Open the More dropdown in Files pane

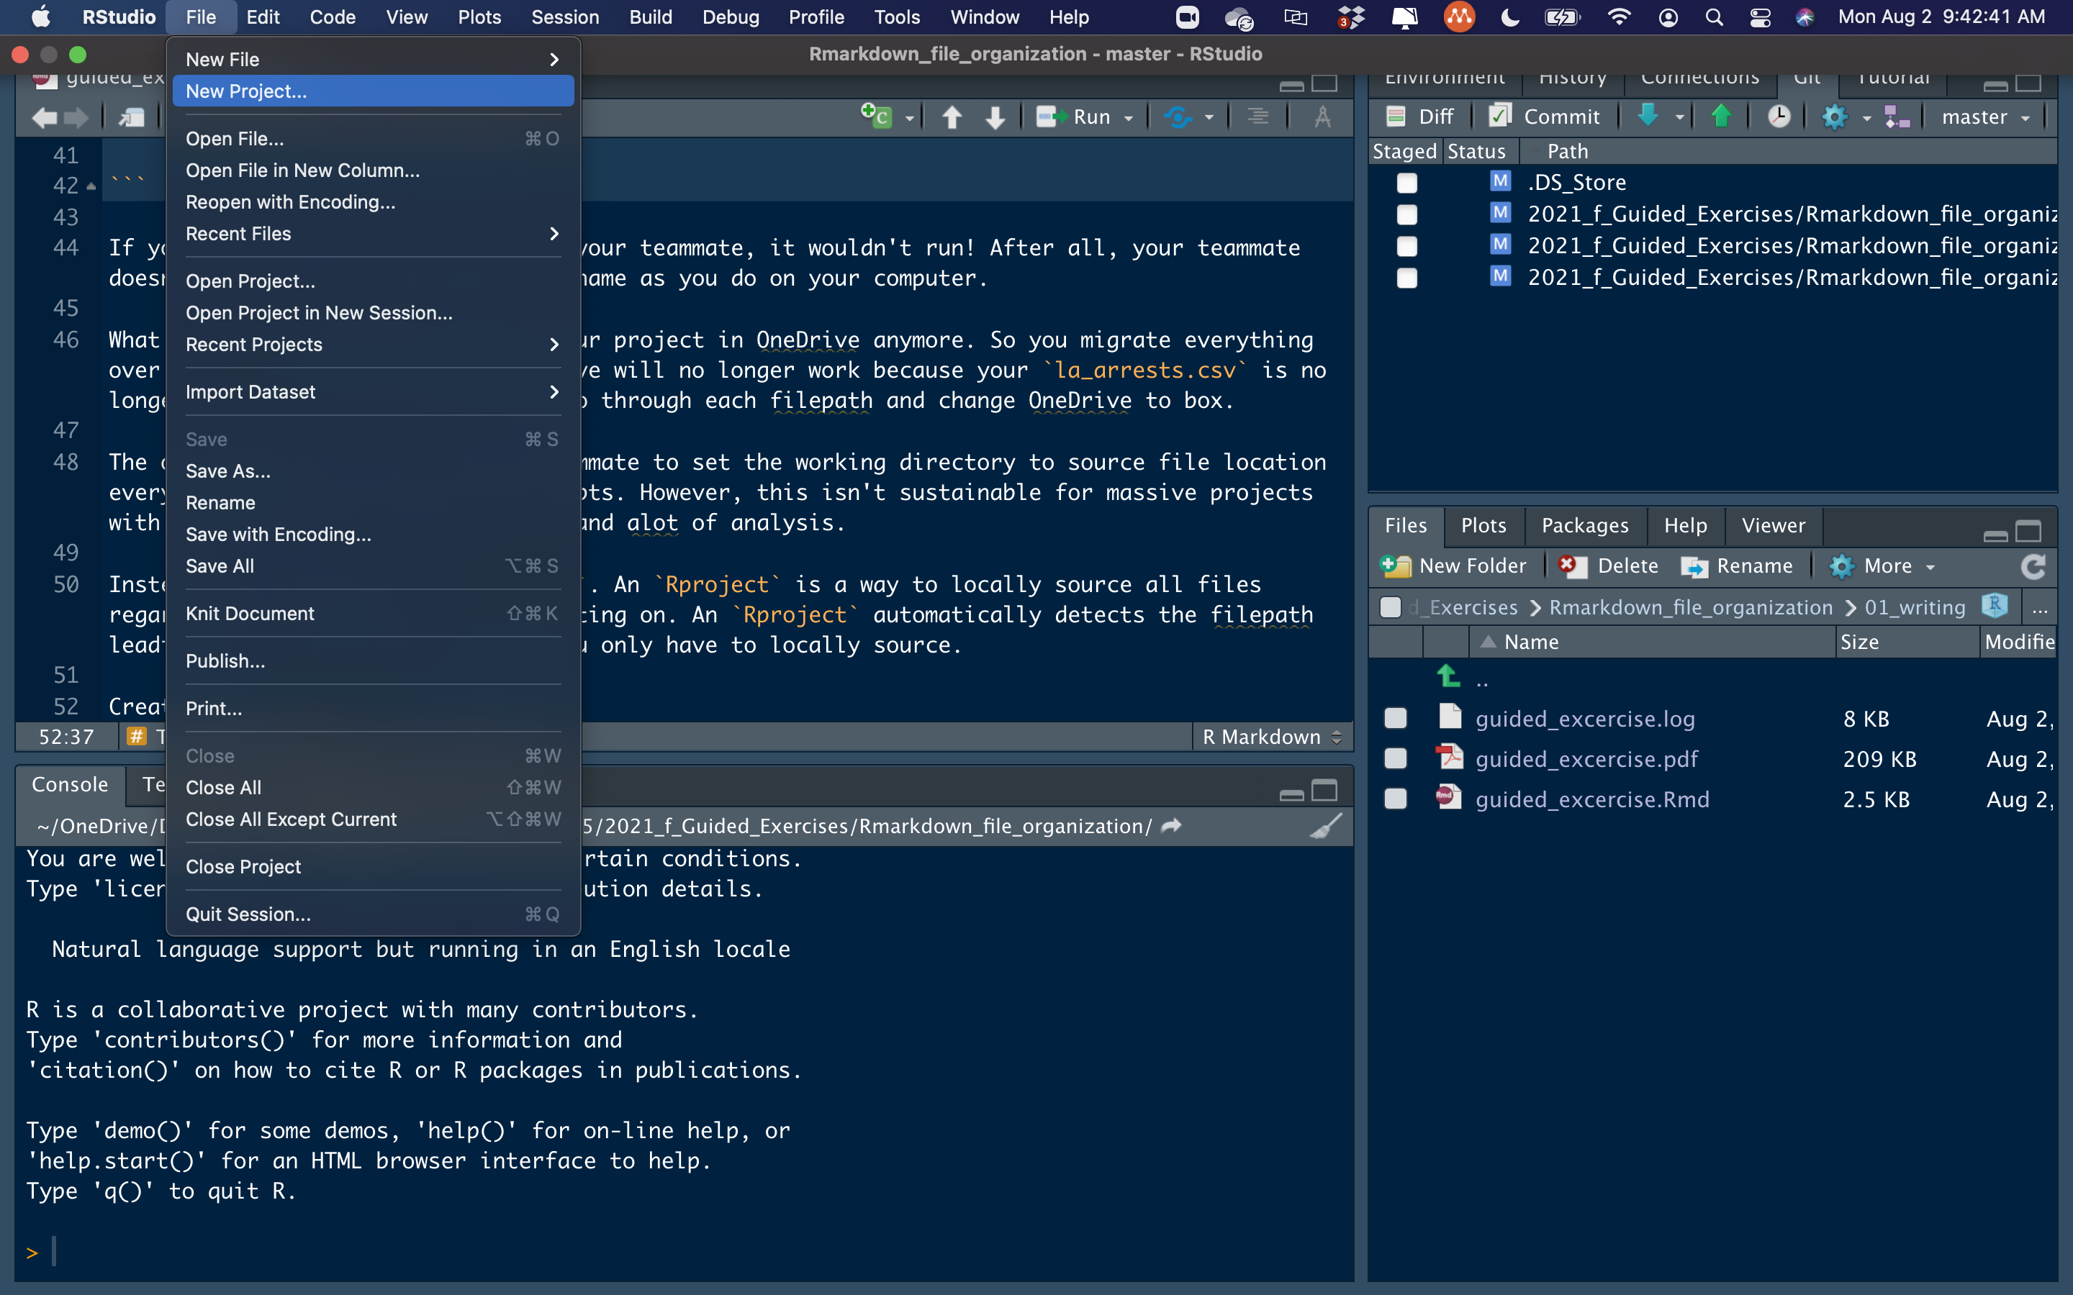[1882, 566]
